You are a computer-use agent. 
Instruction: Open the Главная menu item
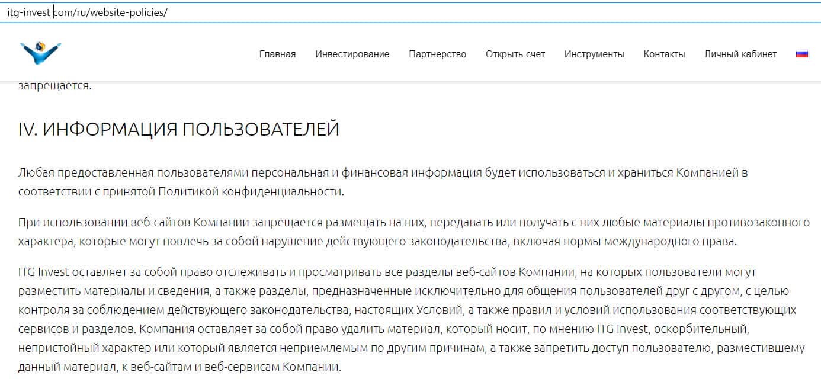277,54
